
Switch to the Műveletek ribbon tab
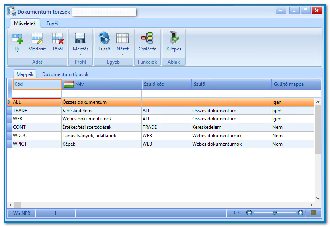[25, 23]
